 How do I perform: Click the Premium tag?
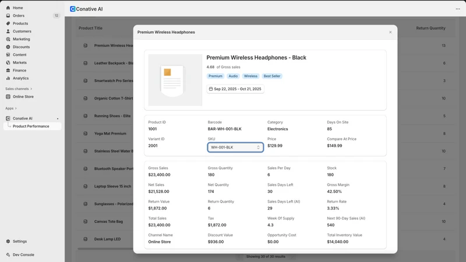coord(216,76)
